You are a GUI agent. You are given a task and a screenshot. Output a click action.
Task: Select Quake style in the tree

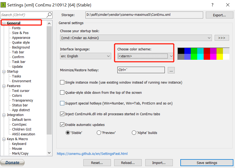21,43
